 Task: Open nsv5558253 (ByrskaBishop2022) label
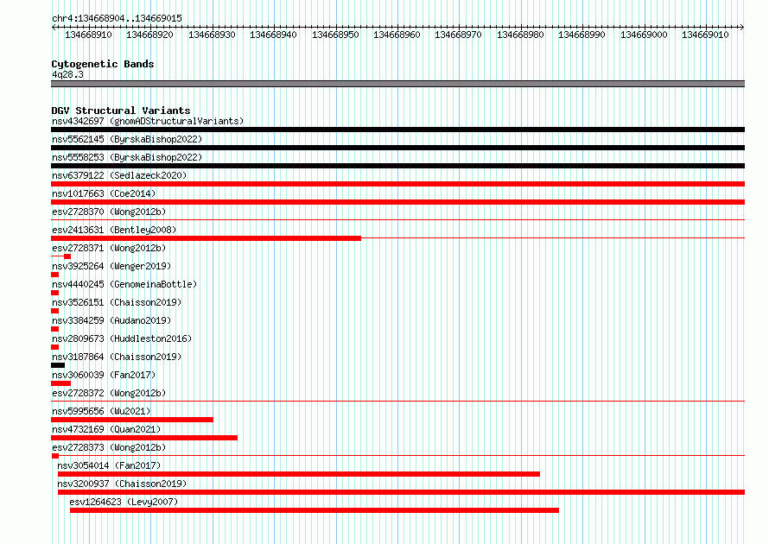click(127, 157)
